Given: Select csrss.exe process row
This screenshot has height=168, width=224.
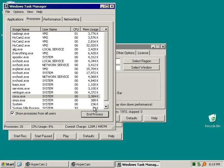Looking at the screenshot, I should [x=56, y=96].
